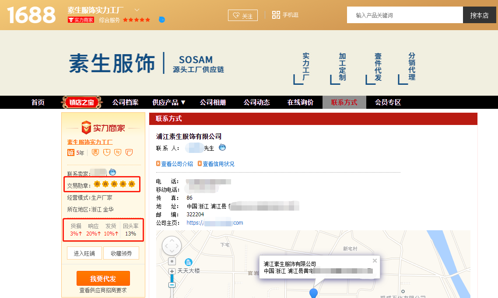Screen dimensions: 498x298
Task: Expand the 供应产品 dropdown menu
Action: (168, 102)
